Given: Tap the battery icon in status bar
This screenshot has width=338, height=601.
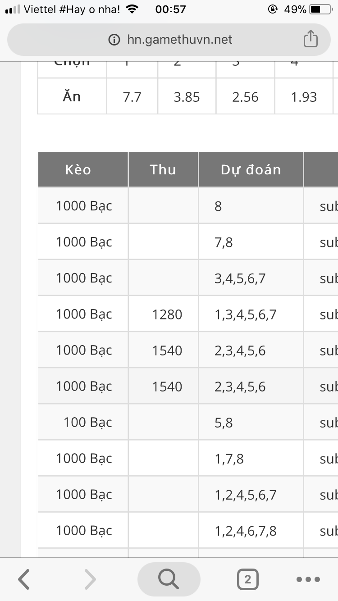Looking at the screenshot, I should [x=320, y=9].
